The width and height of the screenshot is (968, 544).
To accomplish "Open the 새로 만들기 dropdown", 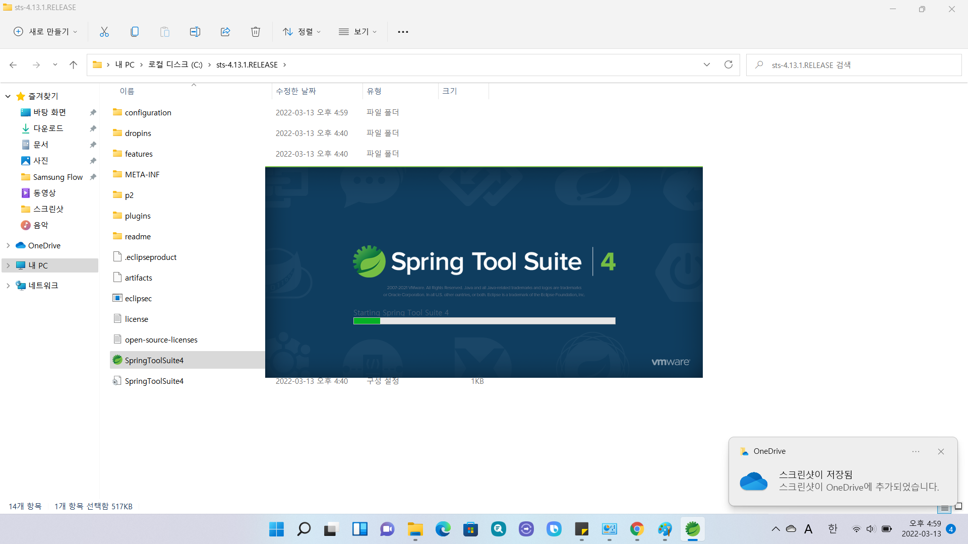I will 45,32.
